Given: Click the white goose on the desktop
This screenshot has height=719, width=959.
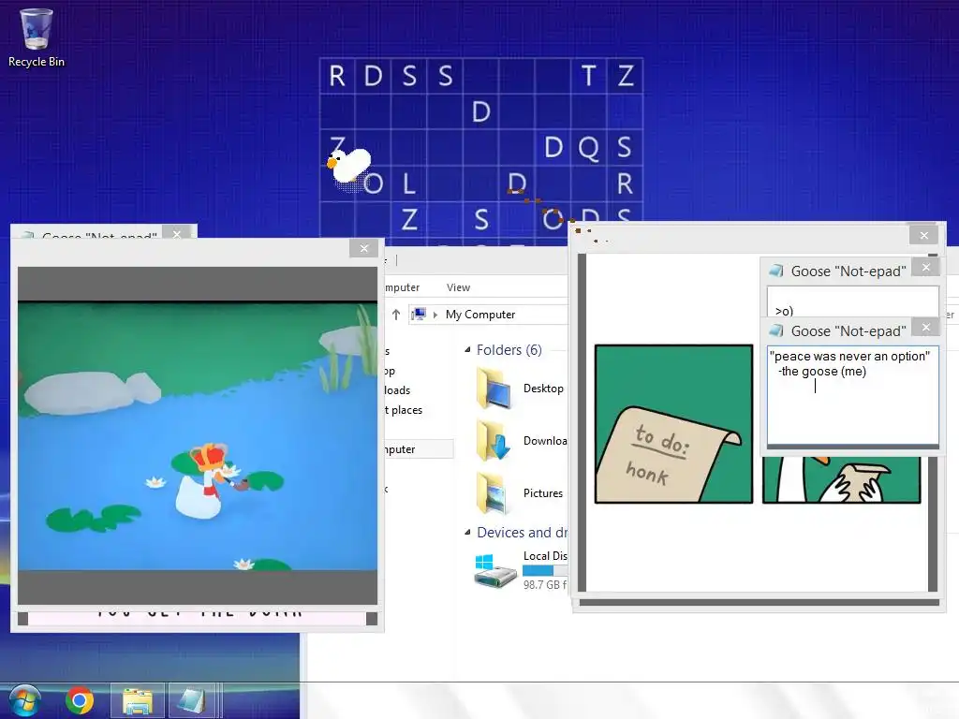Looking at the screenshot, I should 349,167.
